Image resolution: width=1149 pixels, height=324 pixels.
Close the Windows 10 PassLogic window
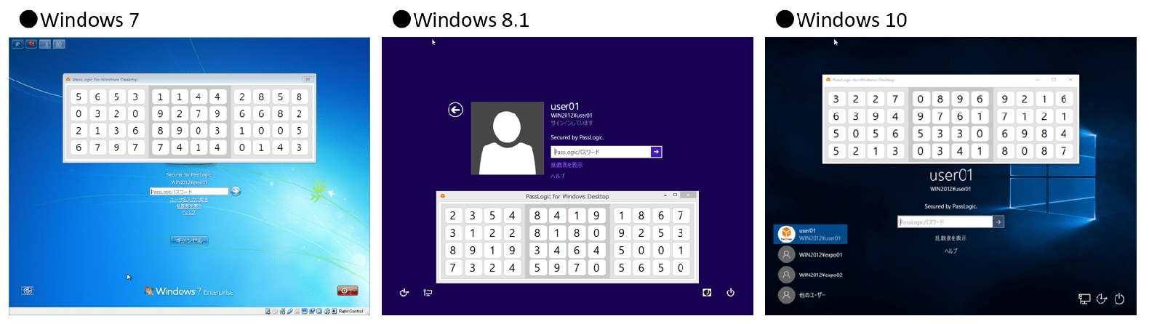coord(1070,80)
